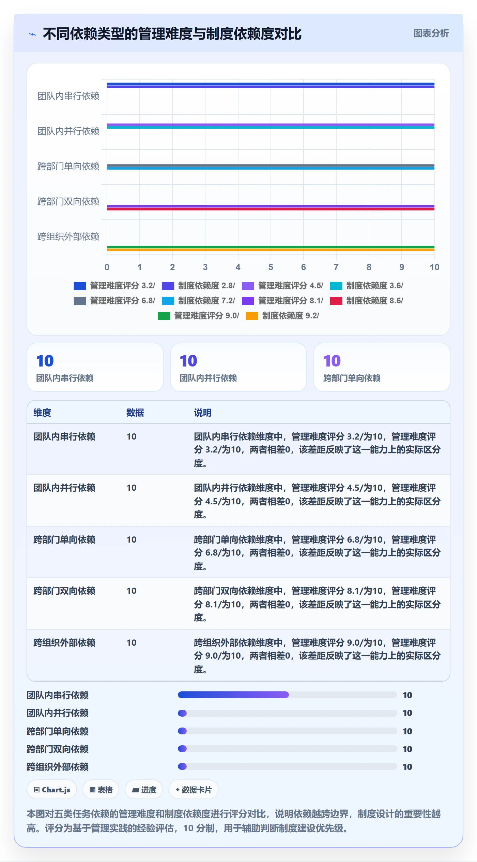Toggle the 制度依赖度 7.2/ legend entry
The image size is (477, 862).
198,301
